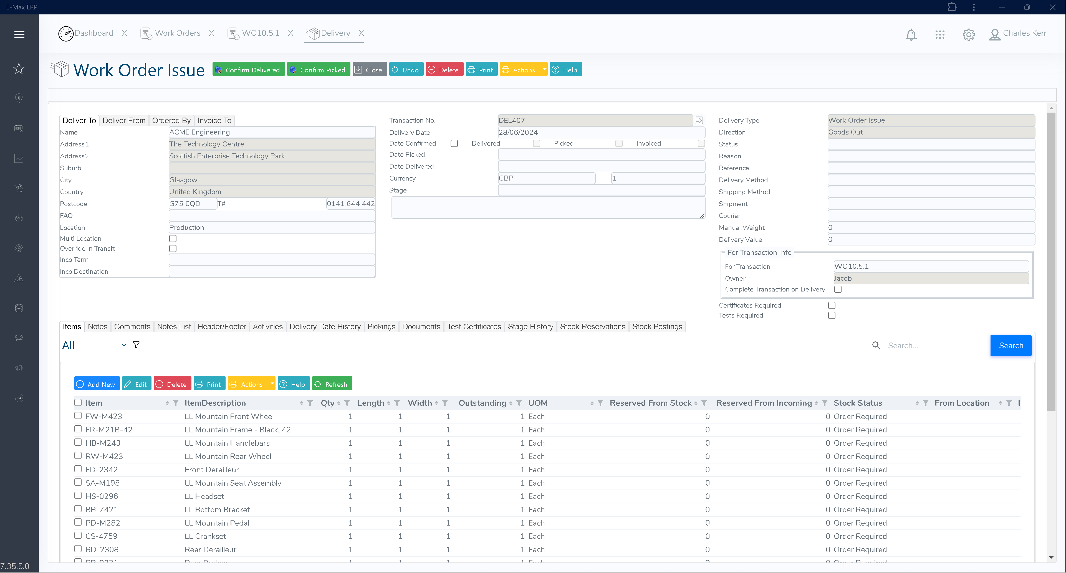Open the filter funnel next to All

136,345
